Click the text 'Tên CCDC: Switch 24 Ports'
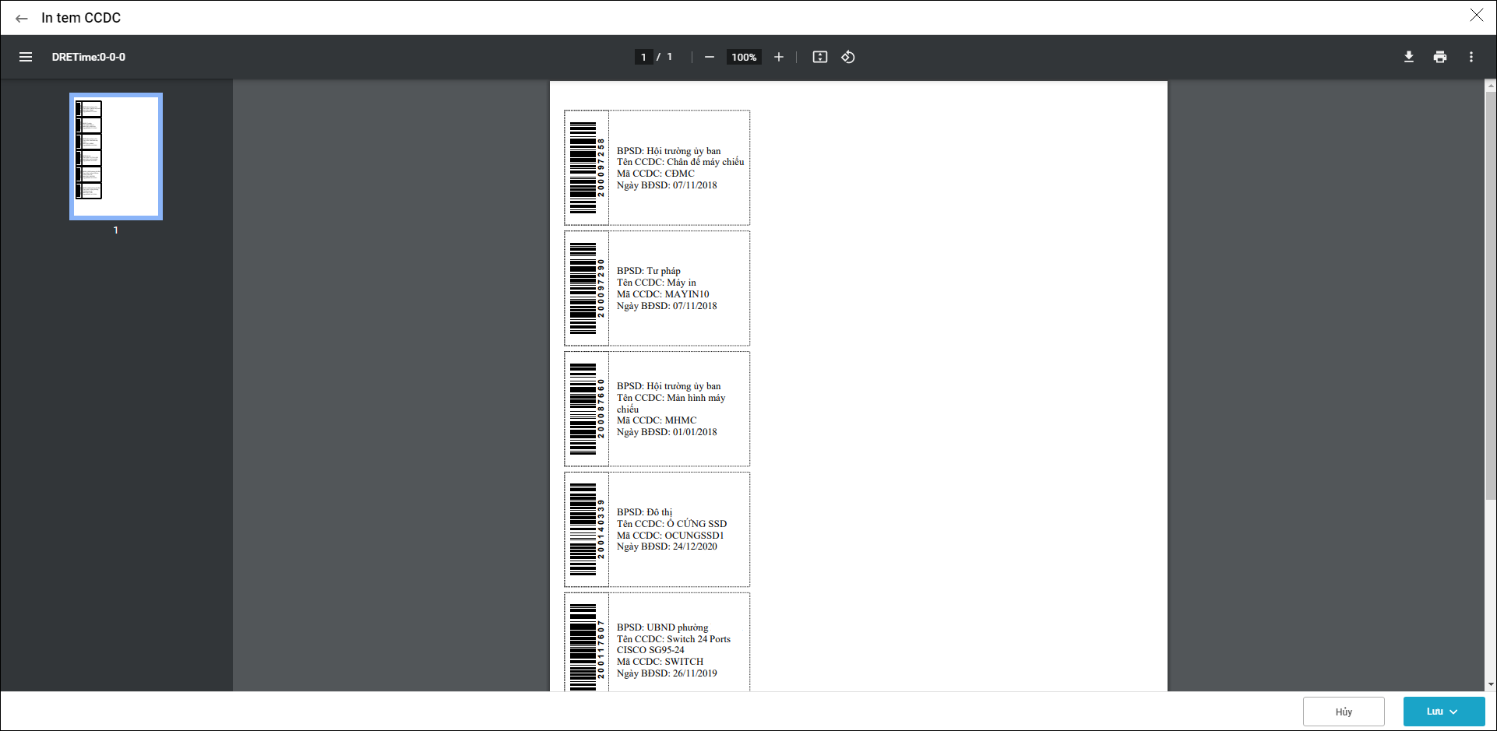Image resolution: width=1497 pixels, height=731 pixels. point(674,639)
